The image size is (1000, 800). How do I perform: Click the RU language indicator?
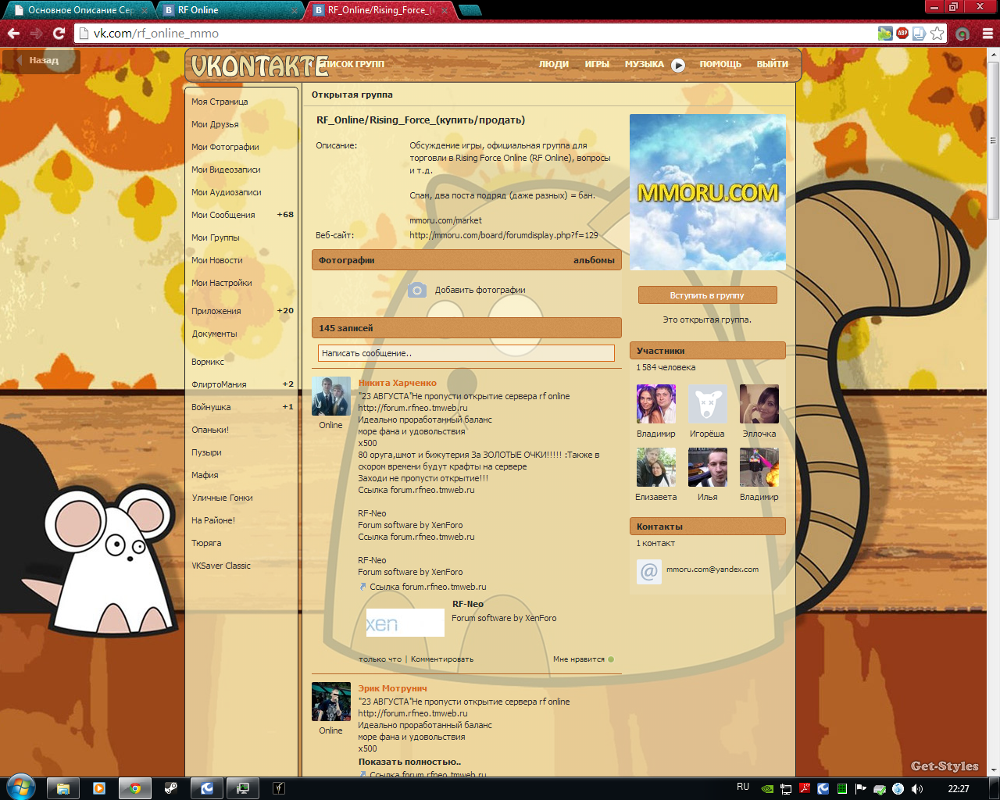coord(743,787)
